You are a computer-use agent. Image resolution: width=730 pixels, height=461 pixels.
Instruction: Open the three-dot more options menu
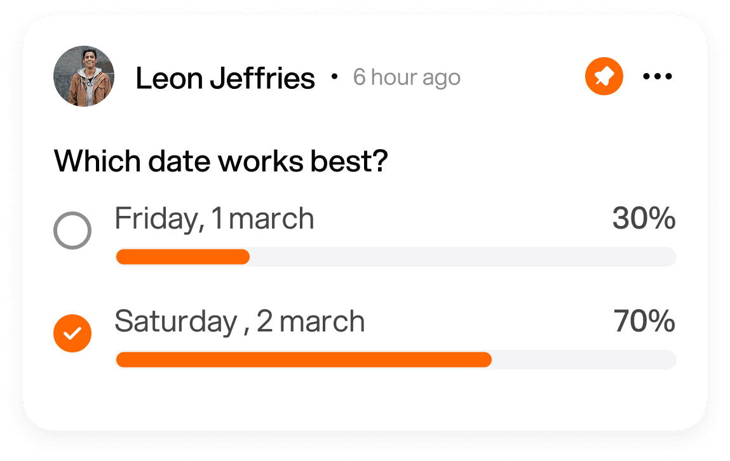pyautogui.click(x=657, y=77)
